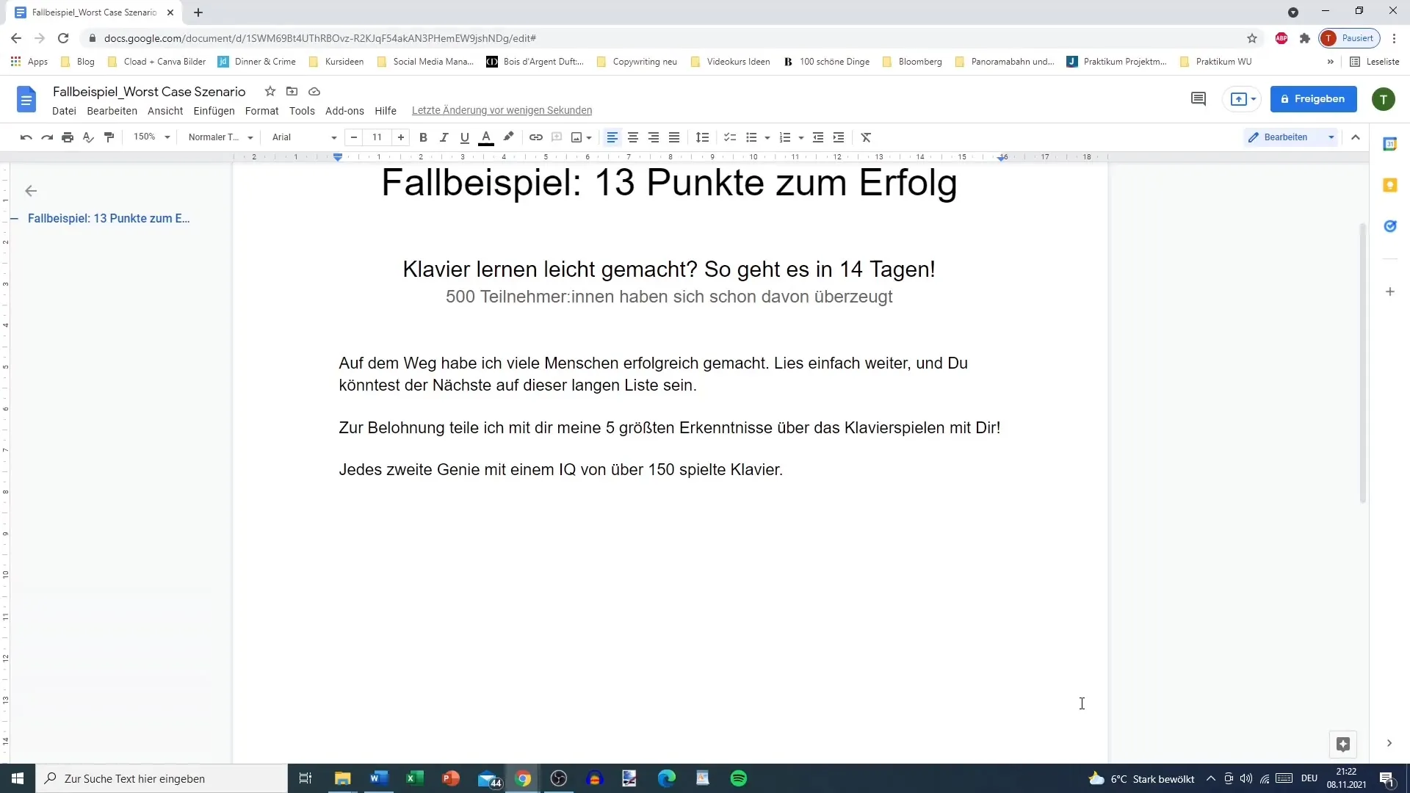Open the Ansicht menu

coord(165,111)
